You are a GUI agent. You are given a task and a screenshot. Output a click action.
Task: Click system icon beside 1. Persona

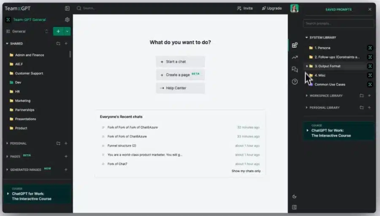pyautogui.click(x=370, y=48)
